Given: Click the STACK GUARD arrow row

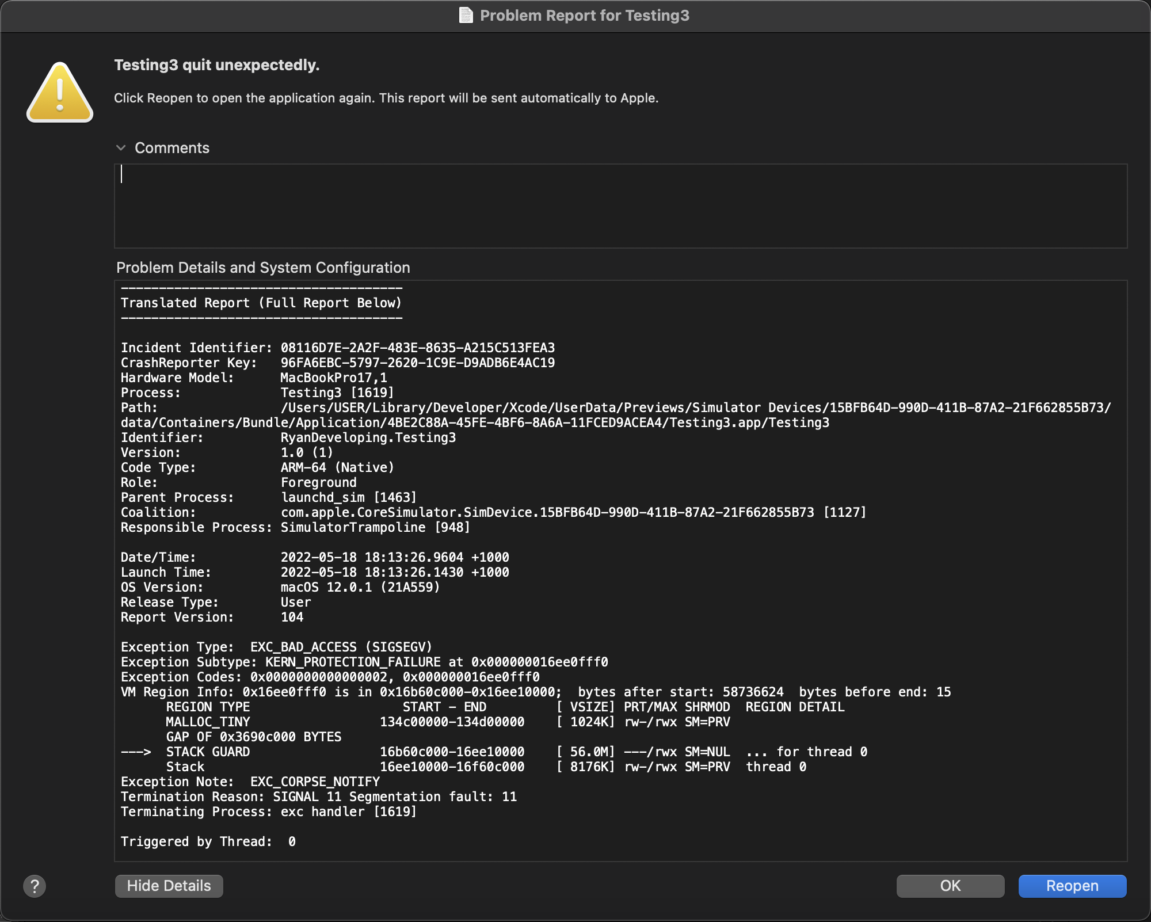Looking at the screenshot, I should pos(494,752).
